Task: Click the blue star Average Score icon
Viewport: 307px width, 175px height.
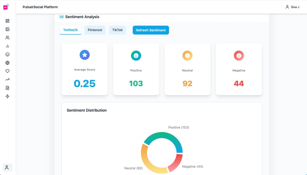Action: tap(84, 55)
